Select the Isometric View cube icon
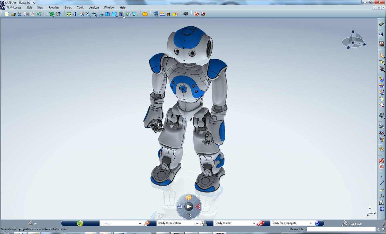 [x=114, y=14]
